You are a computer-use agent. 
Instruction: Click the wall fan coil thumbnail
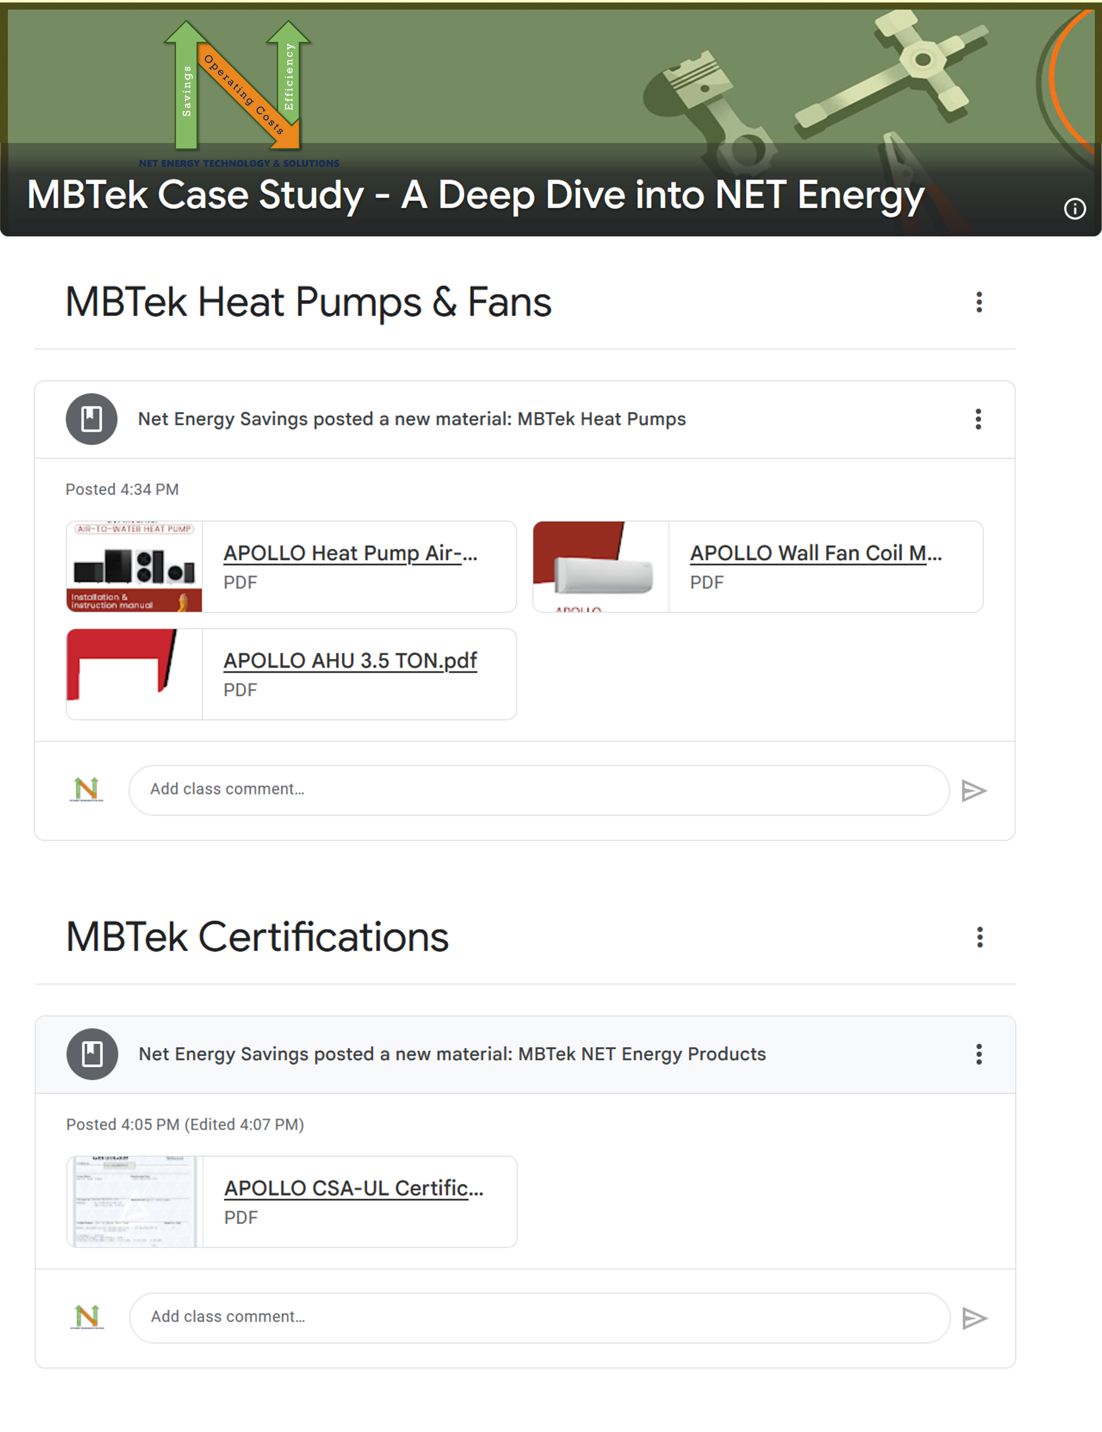coord(600,566)
